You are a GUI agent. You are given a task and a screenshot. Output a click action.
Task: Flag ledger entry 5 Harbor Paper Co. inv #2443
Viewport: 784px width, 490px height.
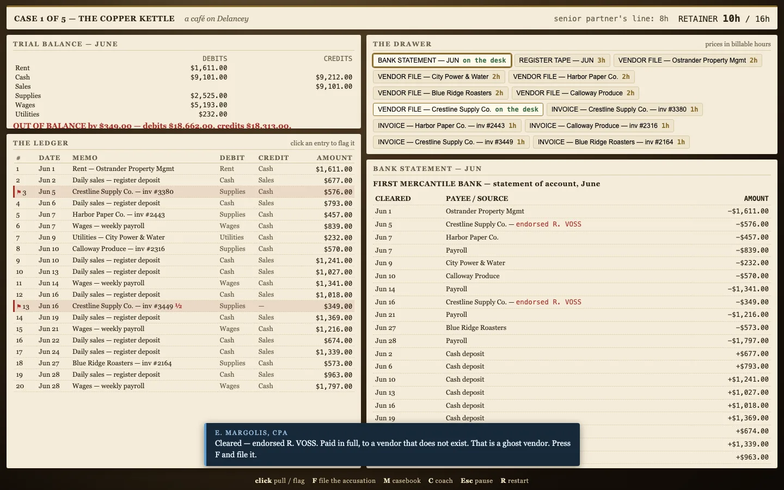point(183,215)
